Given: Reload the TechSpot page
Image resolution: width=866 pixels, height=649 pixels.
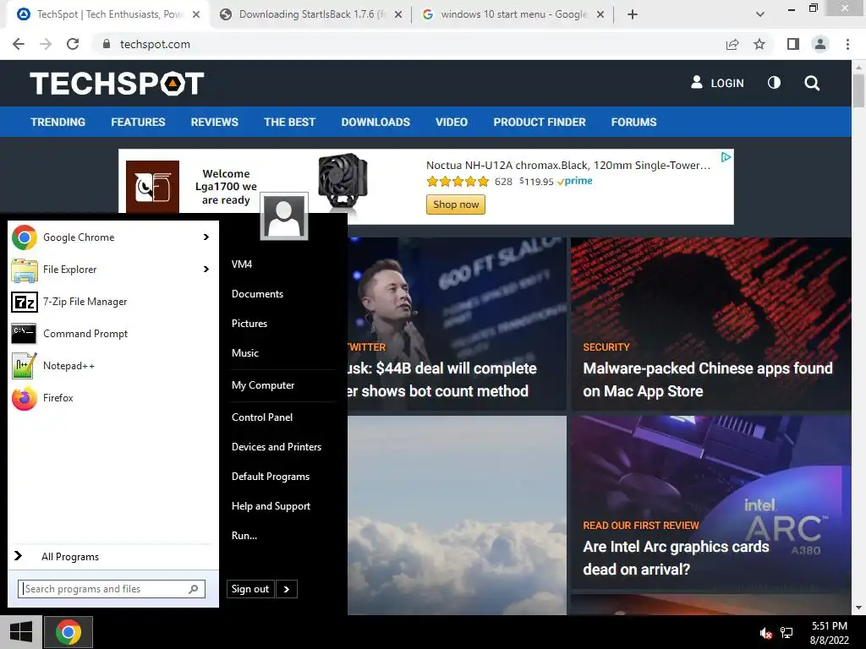Looking at the screenshot, I should click(x=73, y=44).
